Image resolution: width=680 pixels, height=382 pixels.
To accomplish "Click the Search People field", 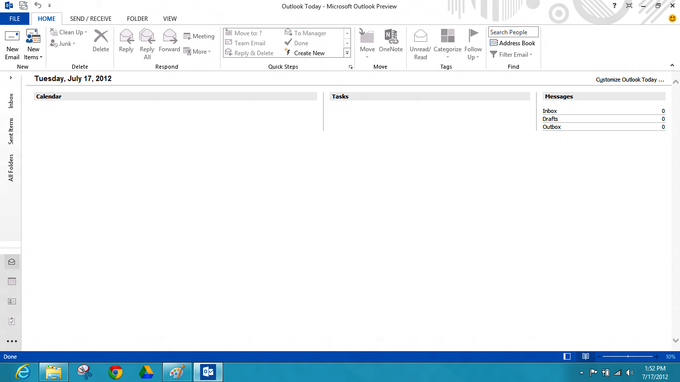I will click(513, 32).
